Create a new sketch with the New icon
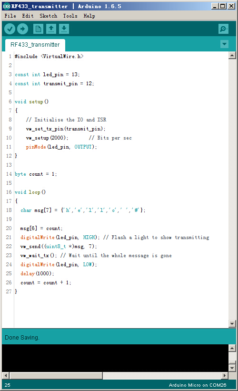Image resolution: width=238 pixels, height=391 pixels. (38, 29)
